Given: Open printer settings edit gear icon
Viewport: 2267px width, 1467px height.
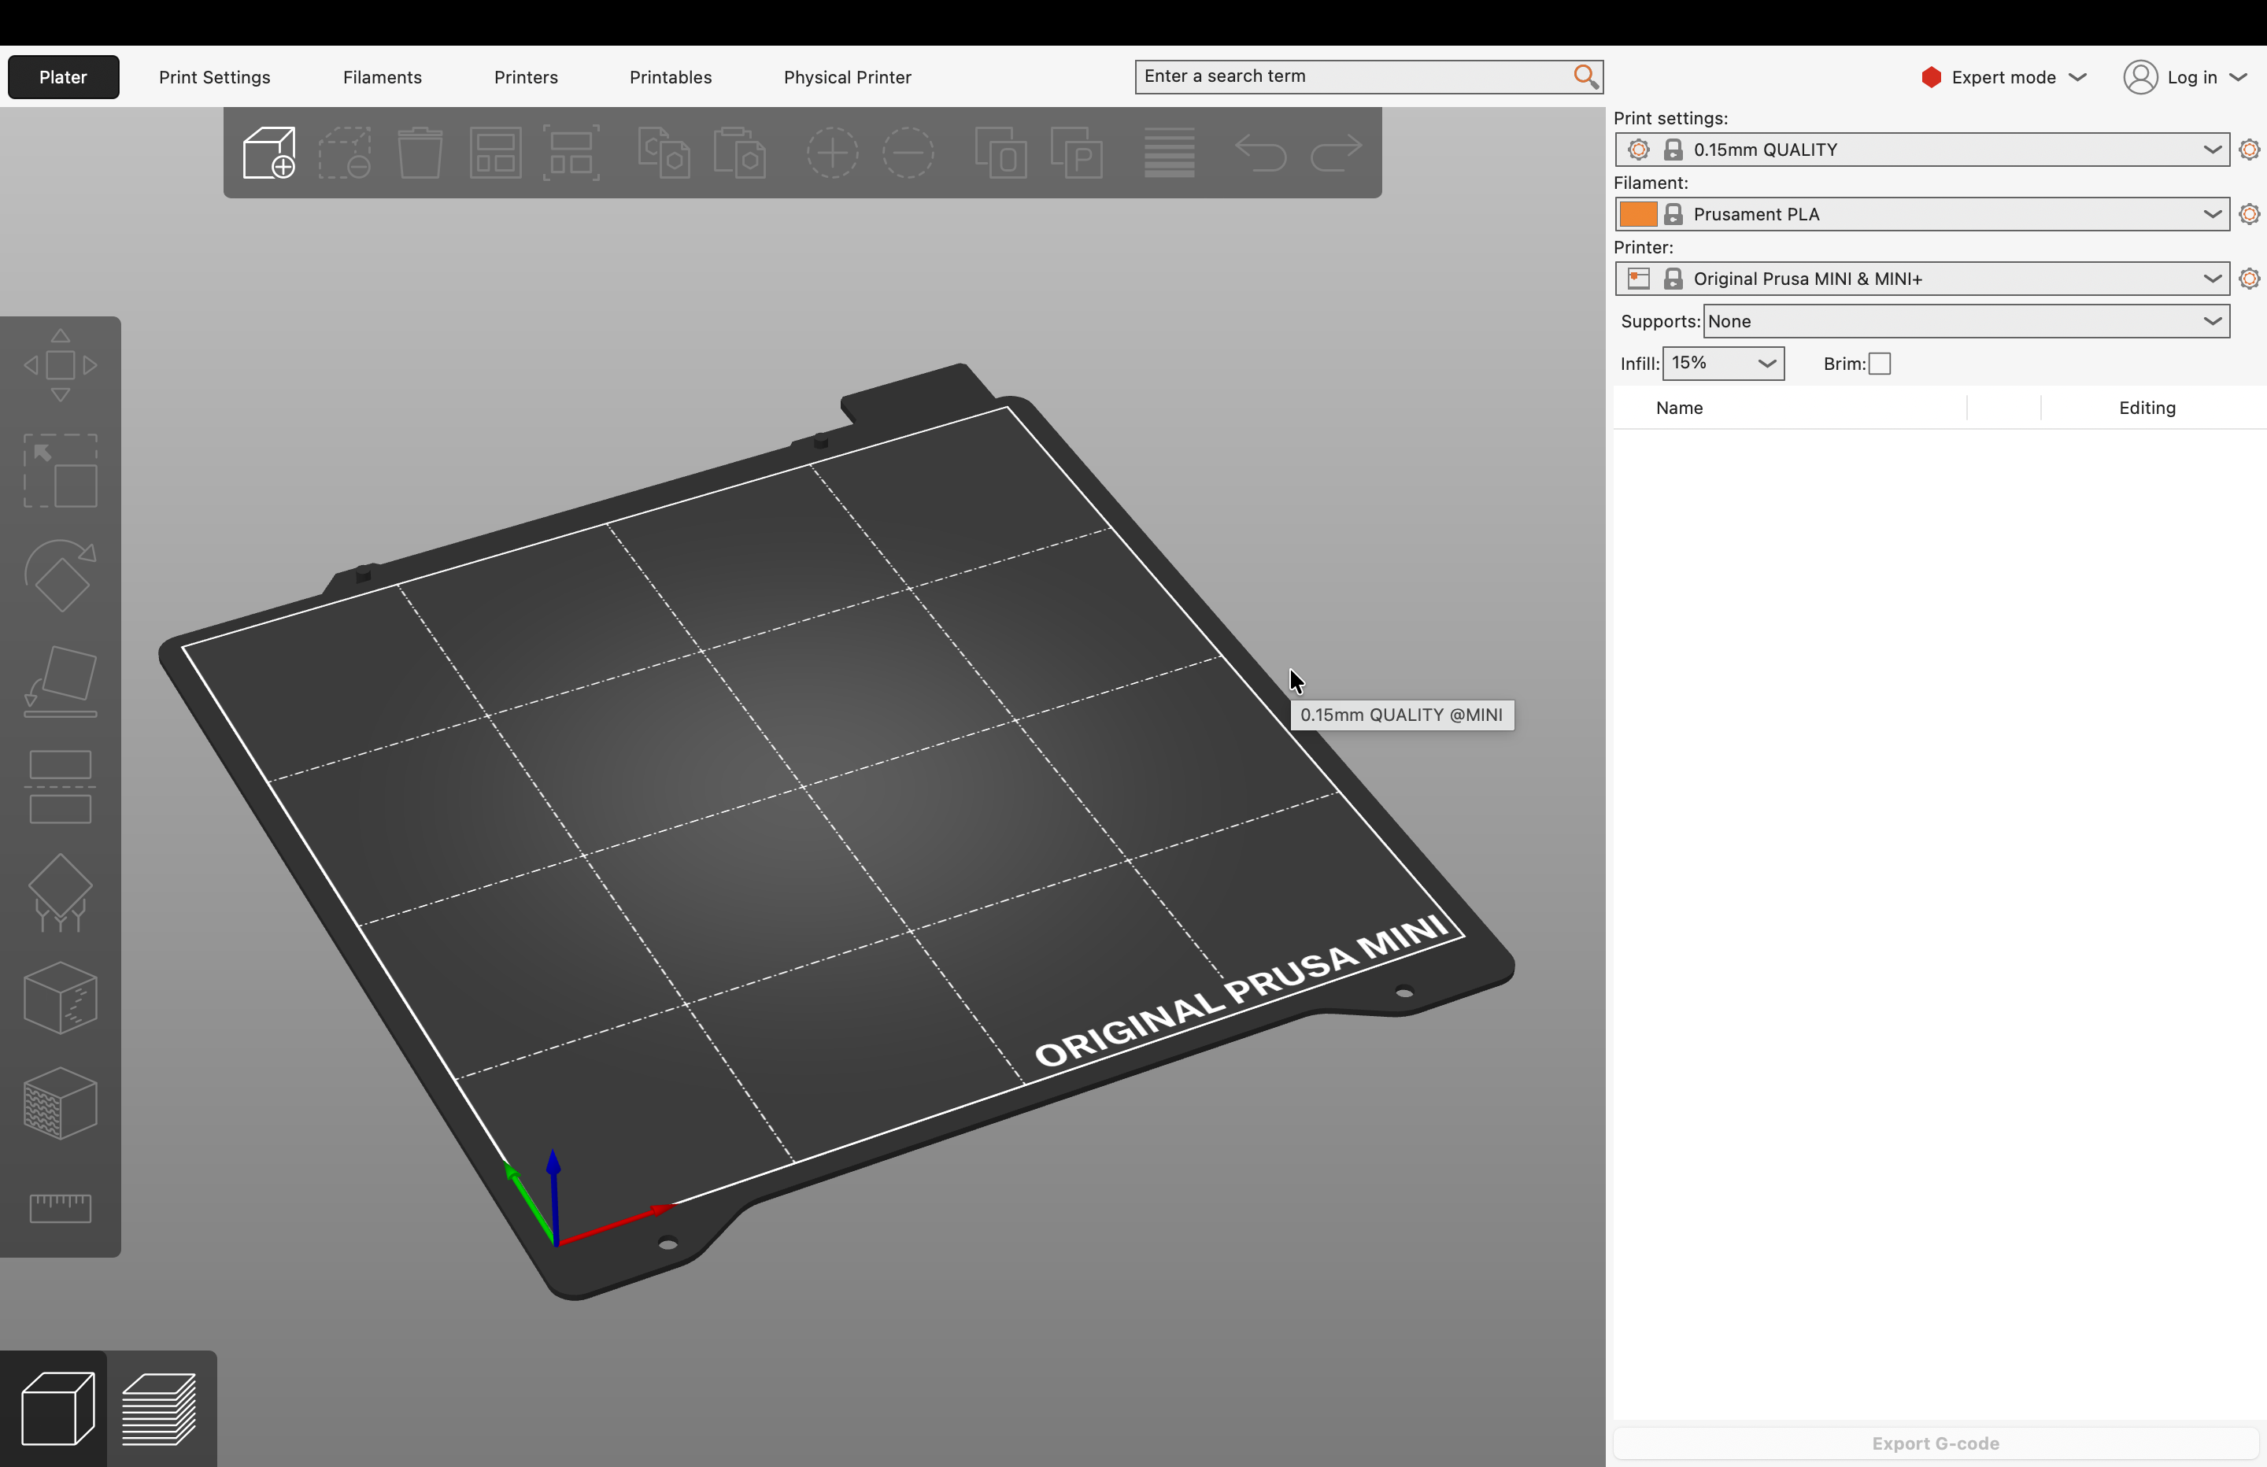Looking at the screenshot, I should (2249, 278).
